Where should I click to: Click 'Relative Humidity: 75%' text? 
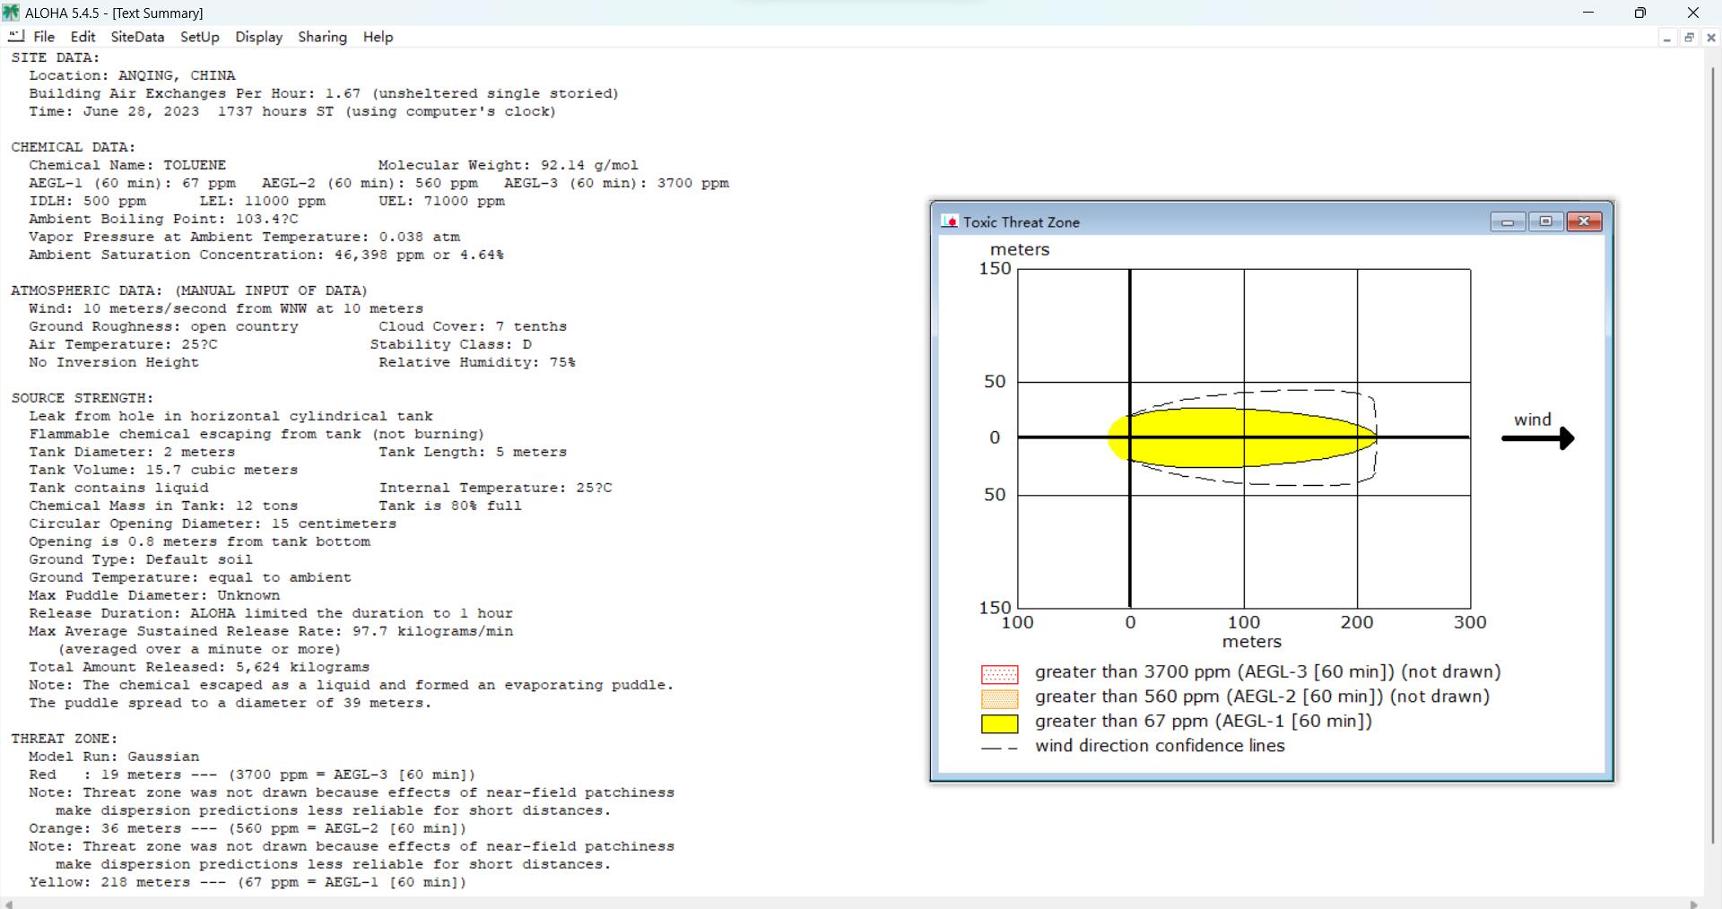477,362
